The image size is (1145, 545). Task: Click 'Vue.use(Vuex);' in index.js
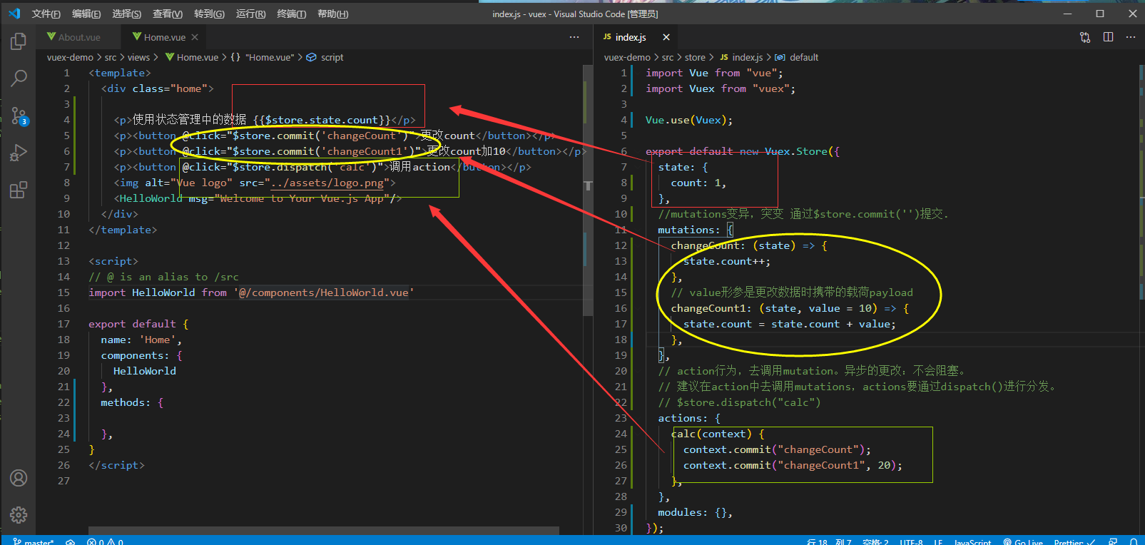pos(689,120)
